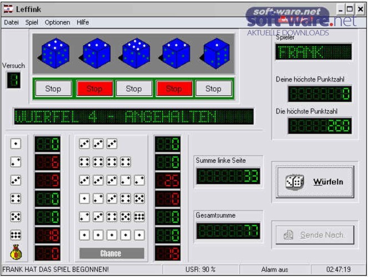
Task: Click the Versuch attempt counter display
Action: point(14,80)
